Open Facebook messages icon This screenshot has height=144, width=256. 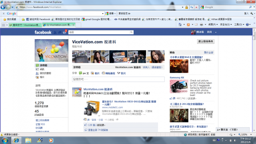(60, 32)
